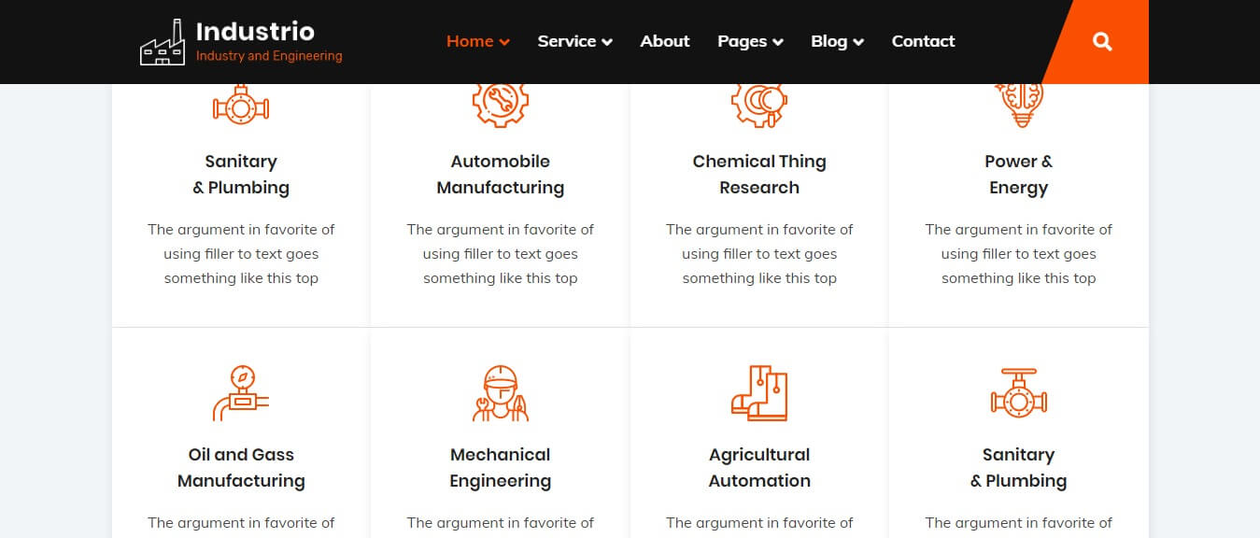Expand the Pages dropdown menu
The width and height of the screenshot is (1260, 538).
[x=751, y=41]
